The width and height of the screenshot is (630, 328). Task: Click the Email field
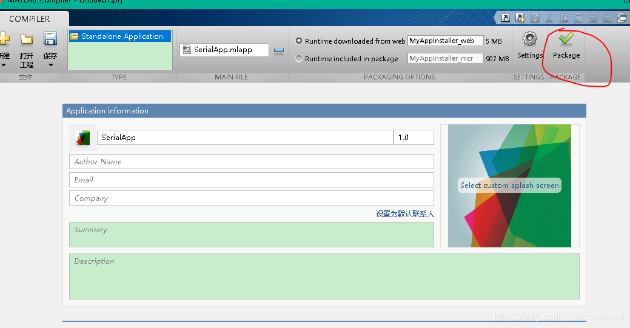click(x=252, y=179)
